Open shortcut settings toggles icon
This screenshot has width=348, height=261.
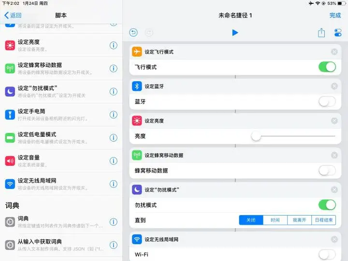coord(338,33)
